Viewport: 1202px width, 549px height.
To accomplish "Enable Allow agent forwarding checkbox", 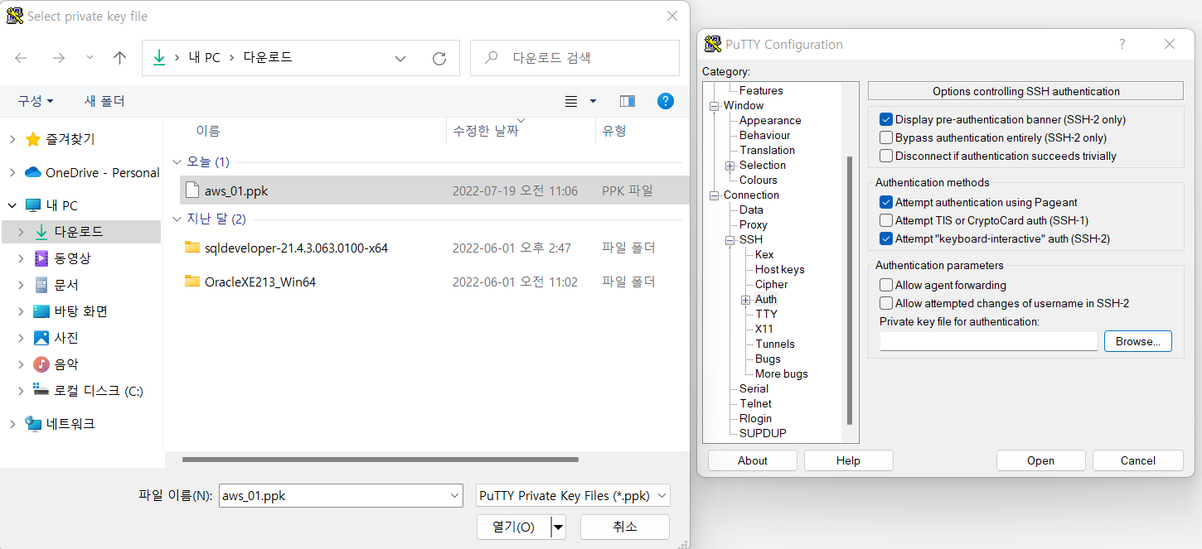I will 886,285.
